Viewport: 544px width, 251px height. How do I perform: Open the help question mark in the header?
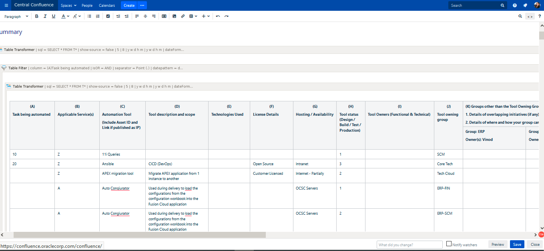click(x=515, y=6)
